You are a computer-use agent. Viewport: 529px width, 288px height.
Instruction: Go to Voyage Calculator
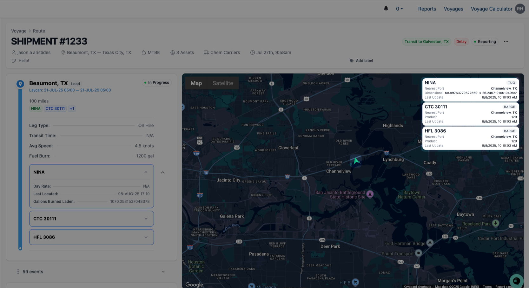pyautogui.click(x=491, y=9)
